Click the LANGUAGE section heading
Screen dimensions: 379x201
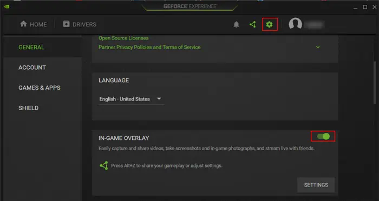tap(114, 81)
